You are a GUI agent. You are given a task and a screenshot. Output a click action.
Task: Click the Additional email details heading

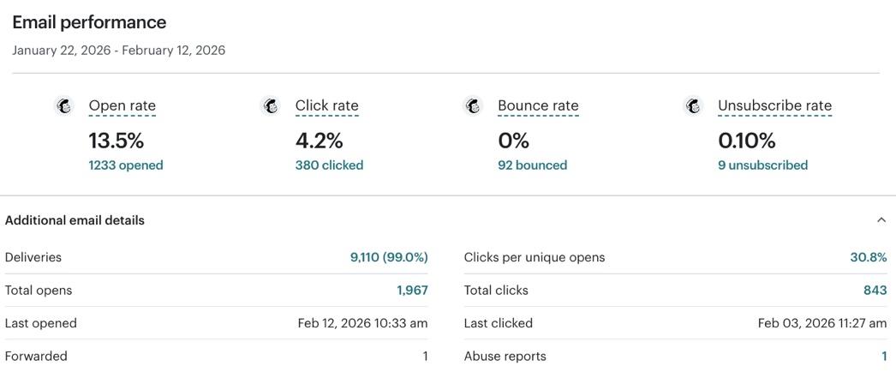(x=75, y=220)
